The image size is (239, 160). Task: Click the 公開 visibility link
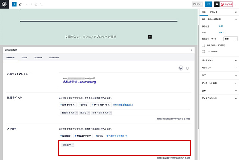point(221,26)
